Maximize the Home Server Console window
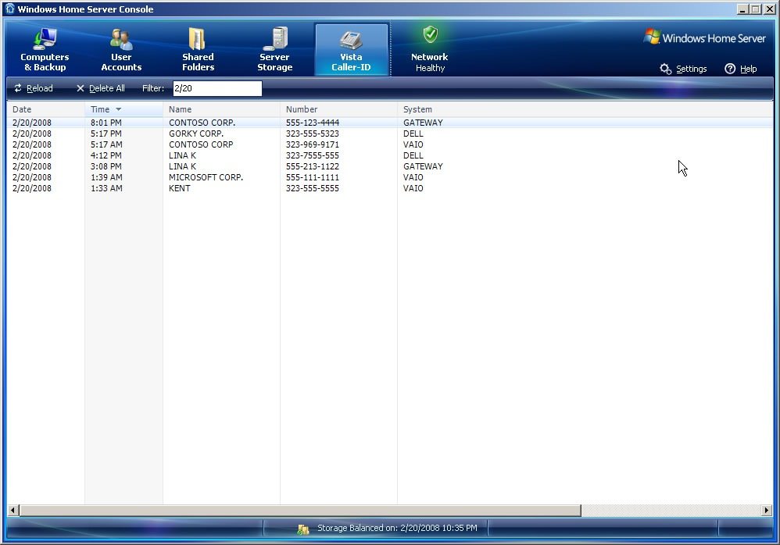The width and height of the screenshot is (780, 545). [x=756, y=9]
